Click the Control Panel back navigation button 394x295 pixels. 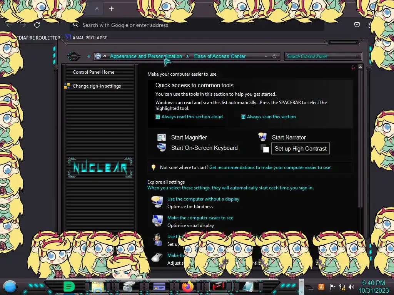point(73,56)
